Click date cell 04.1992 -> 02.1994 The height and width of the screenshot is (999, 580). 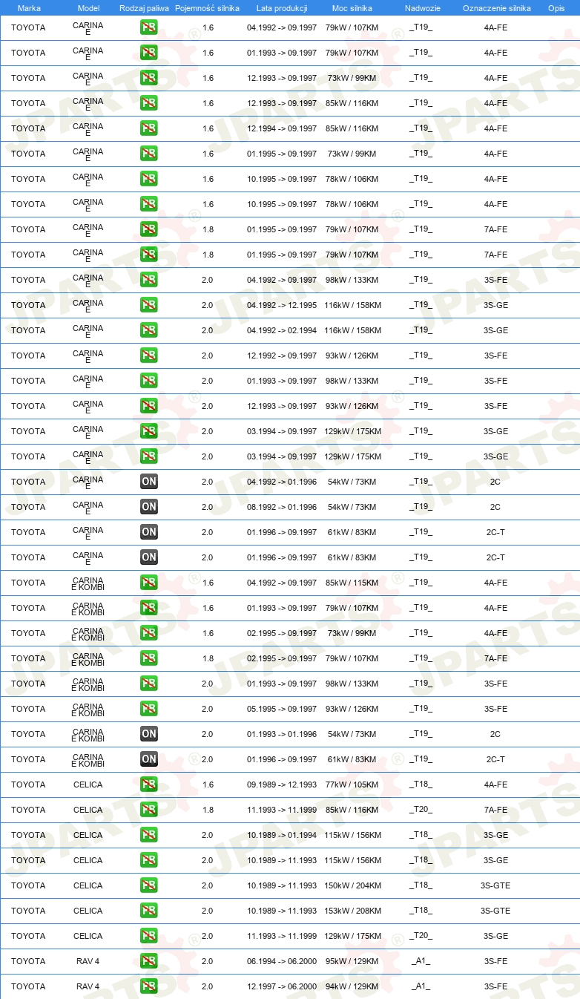click(282, 330)
